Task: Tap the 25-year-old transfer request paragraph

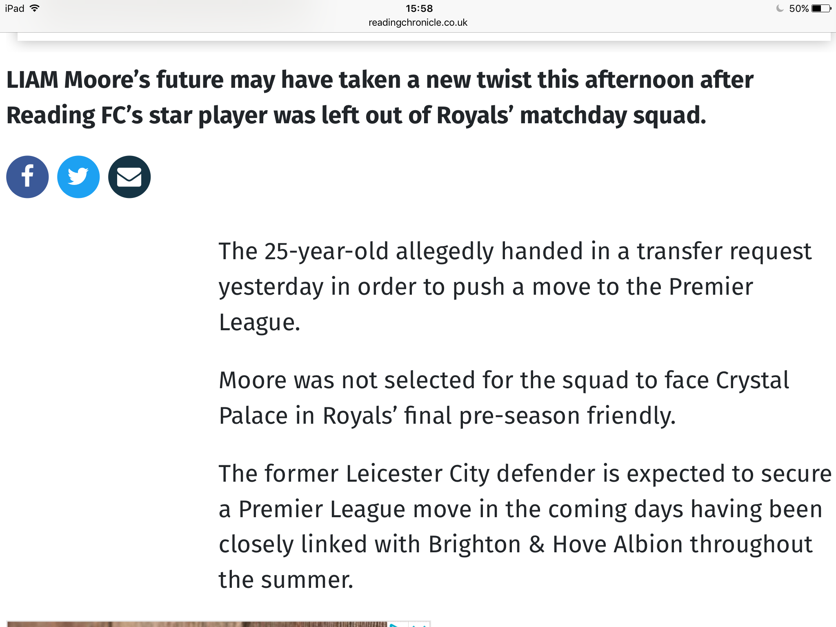Action: coord(515,287)
